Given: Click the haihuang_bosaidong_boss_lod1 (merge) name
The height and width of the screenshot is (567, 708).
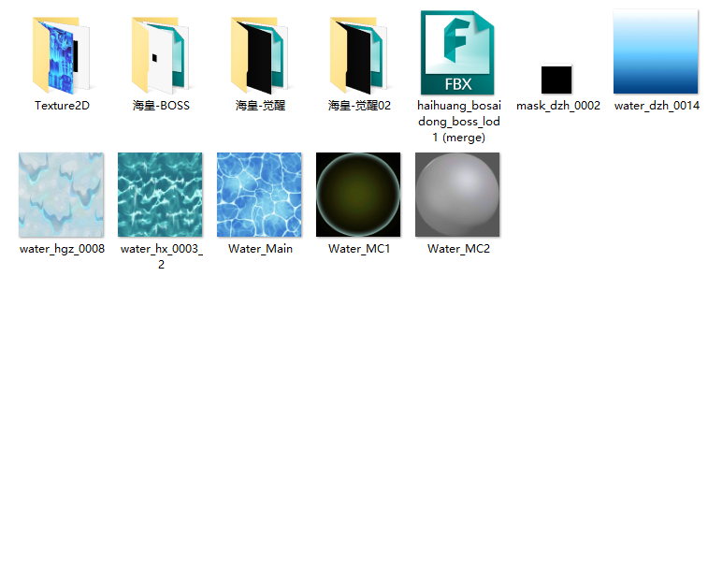Looking at the screenshot, I should [x=459, y=122].
